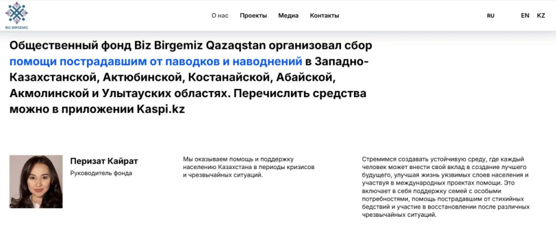Follow the blue flood relief link in the headline
The width and height of the screenshot is (556, 245).
[x=155, y=61]
